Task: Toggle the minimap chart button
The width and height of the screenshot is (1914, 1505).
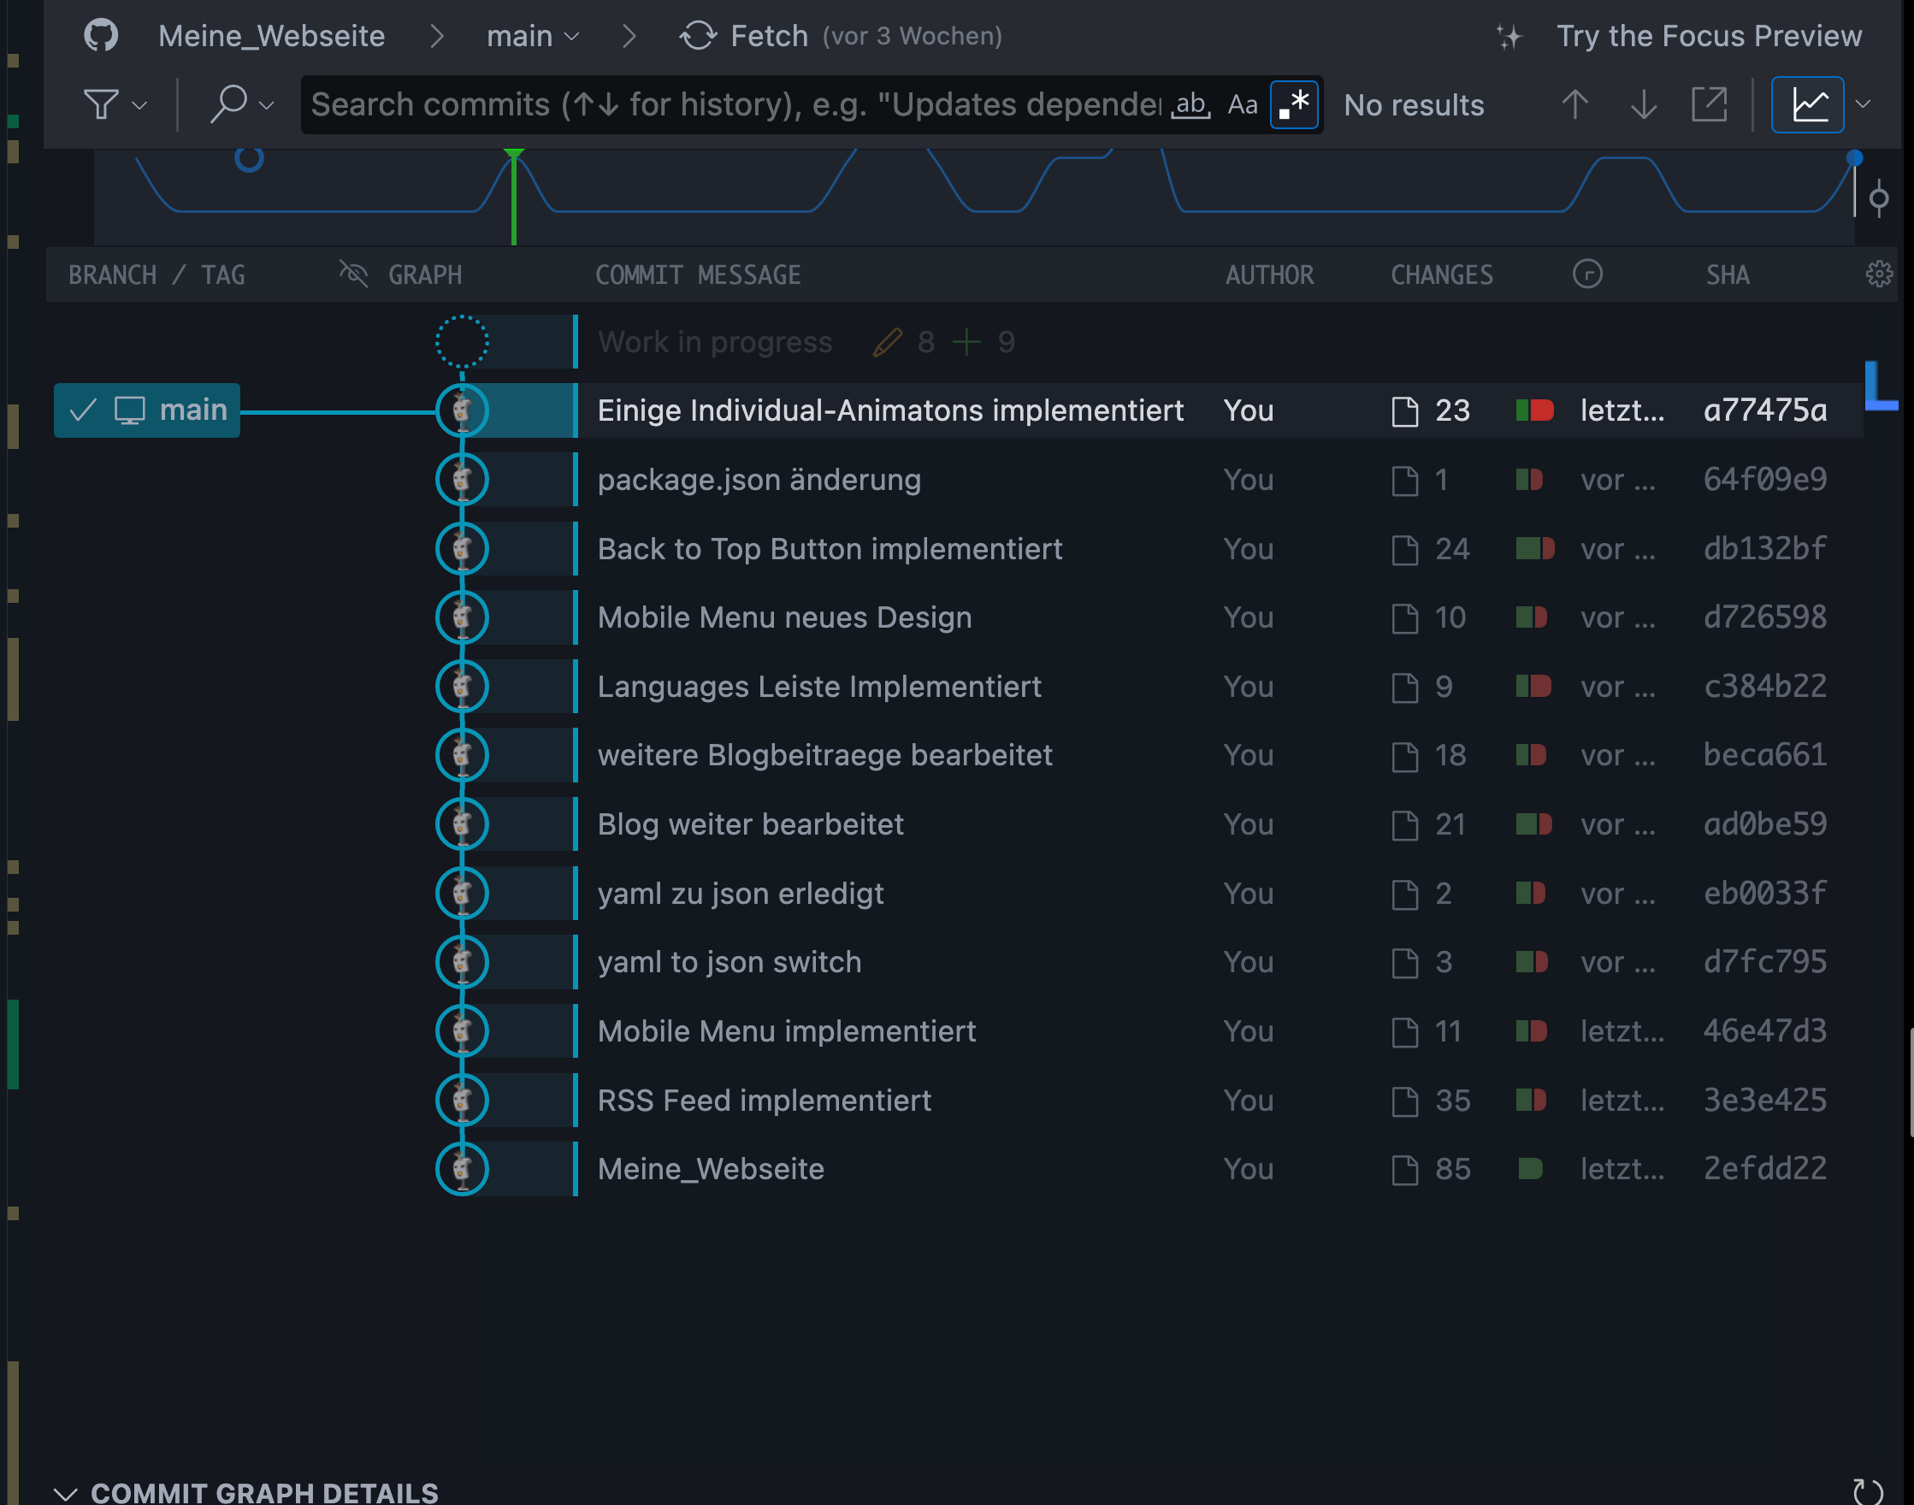Action: pos(1807,105)
